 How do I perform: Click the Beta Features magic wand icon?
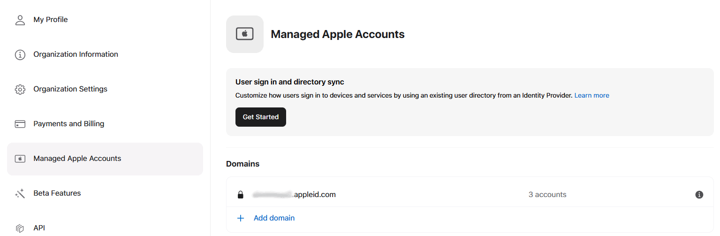click(20, 193)
